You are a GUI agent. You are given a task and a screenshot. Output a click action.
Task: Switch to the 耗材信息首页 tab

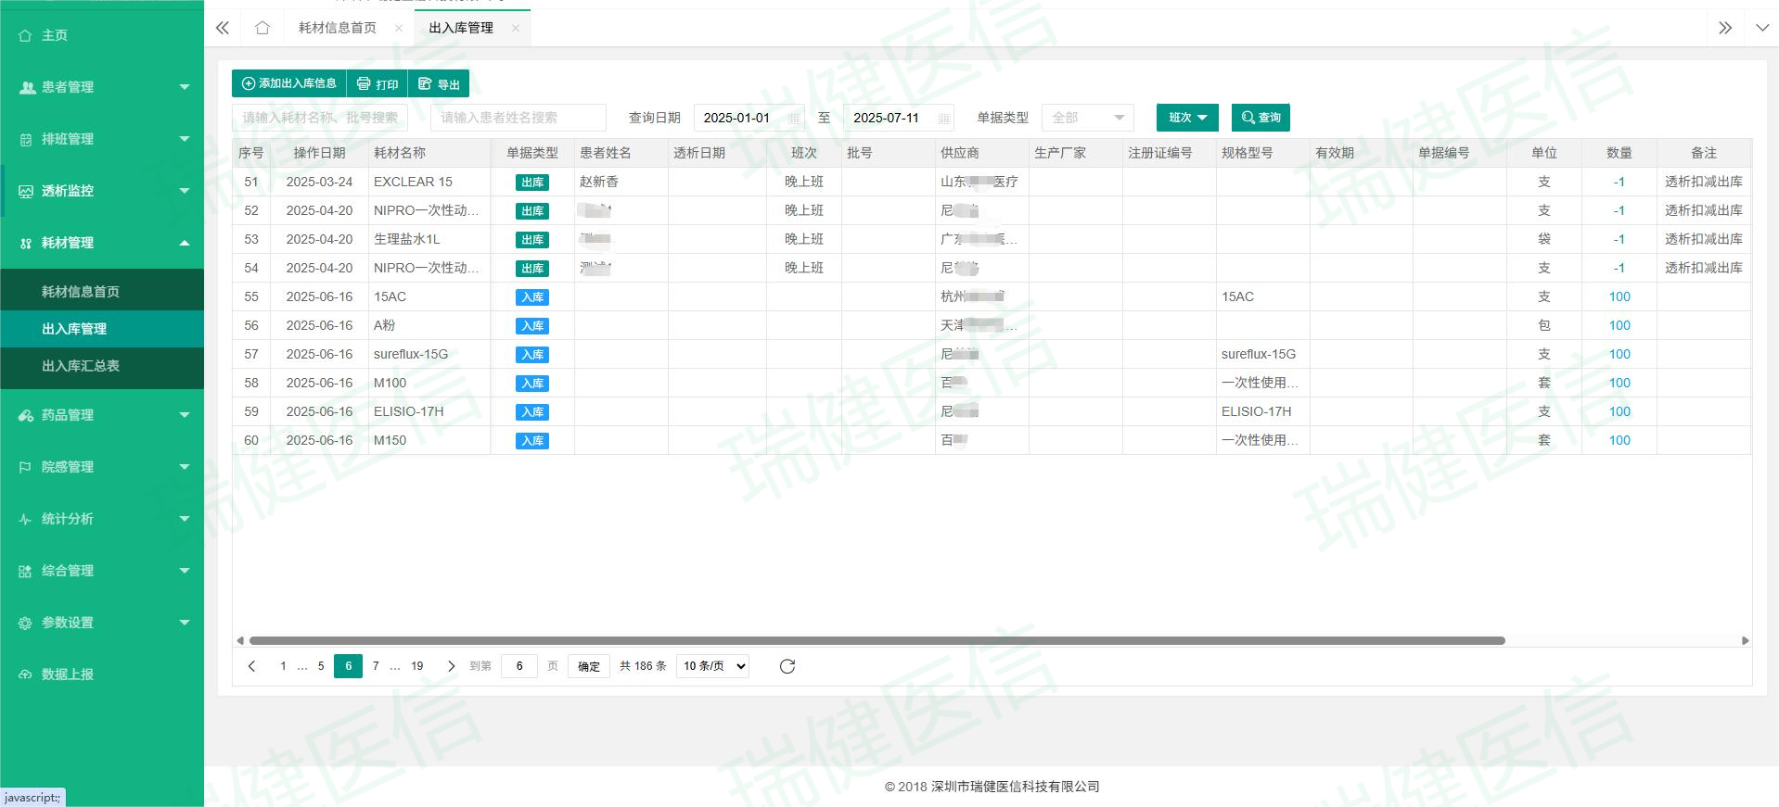pyautogui.click(x=338, y=28)
